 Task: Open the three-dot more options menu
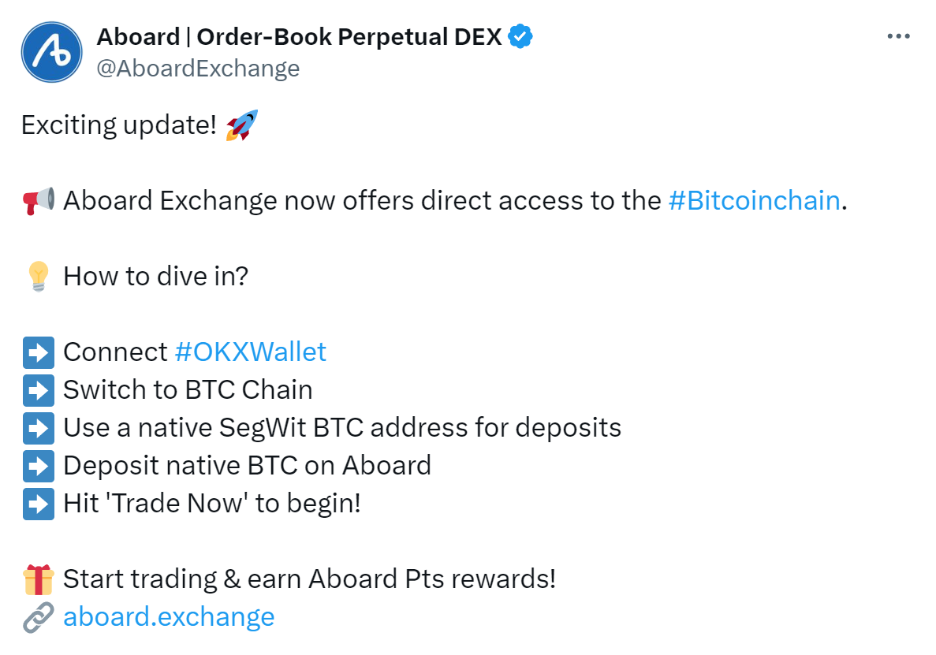click(x=898, y=36)
